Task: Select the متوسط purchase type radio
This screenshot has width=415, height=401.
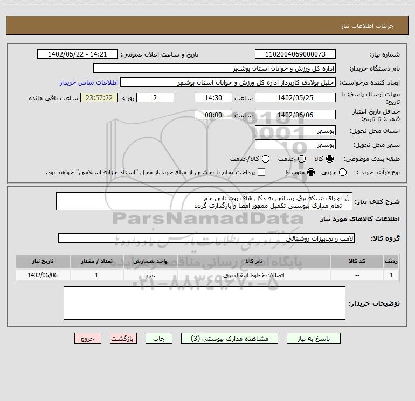Action: (311, 172)
